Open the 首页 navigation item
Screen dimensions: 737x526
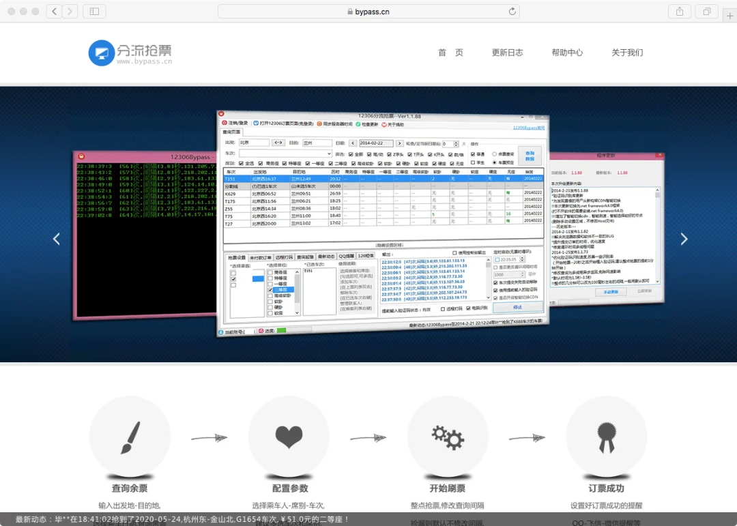click(451, 53)
